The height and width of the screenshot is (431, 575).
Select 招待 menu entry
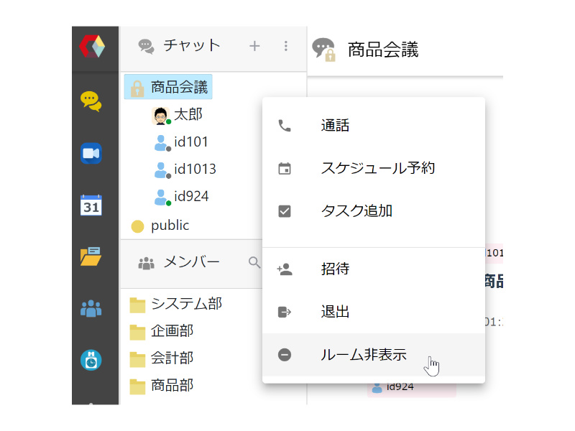click(x=374, y=269)
